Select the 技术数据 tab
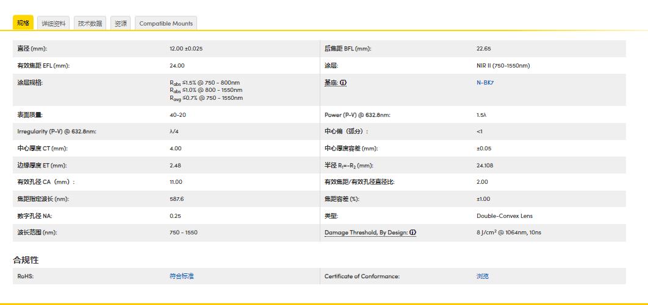Viewport: 648px width, 305px height. (90, 24)
